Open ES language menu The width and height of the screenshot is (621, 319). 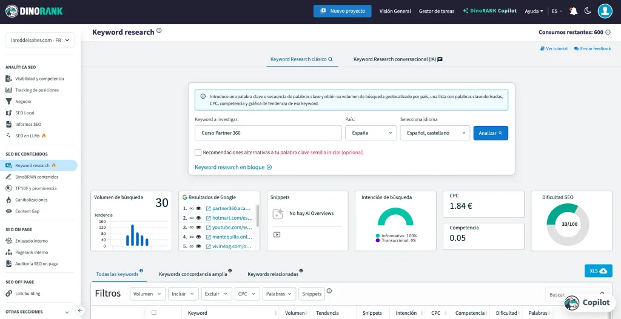pyautogui.click(x=557, y=11)
